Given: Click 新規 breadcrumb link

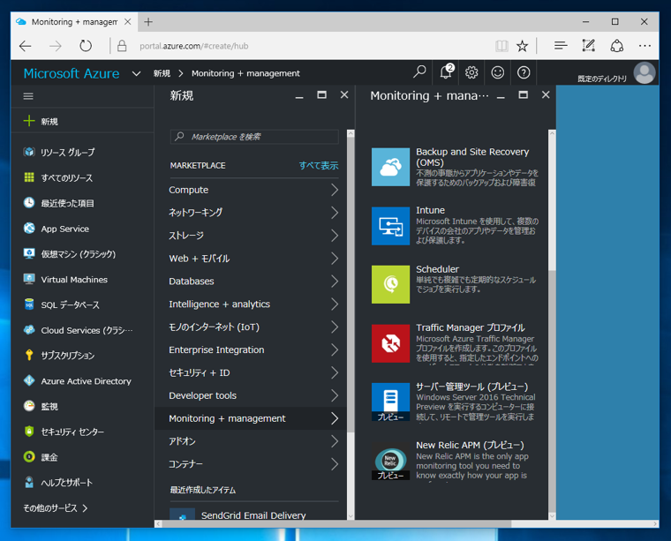Looking at the screenshot, I should [162, 73].
